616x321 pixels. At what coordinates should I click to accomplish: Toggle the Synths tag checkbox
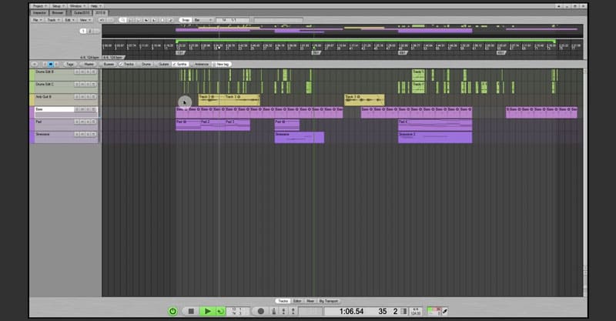tap(180, 64)
